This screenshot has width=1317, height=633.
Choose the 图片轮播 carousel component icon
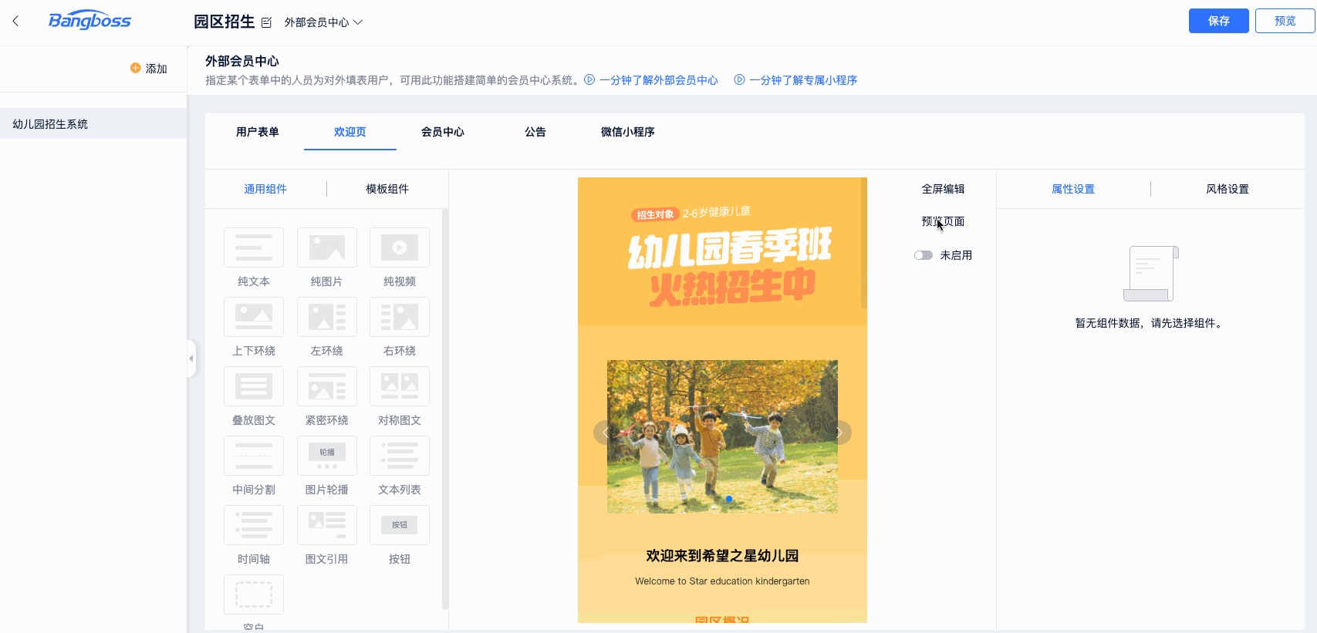tap(326, 456)
